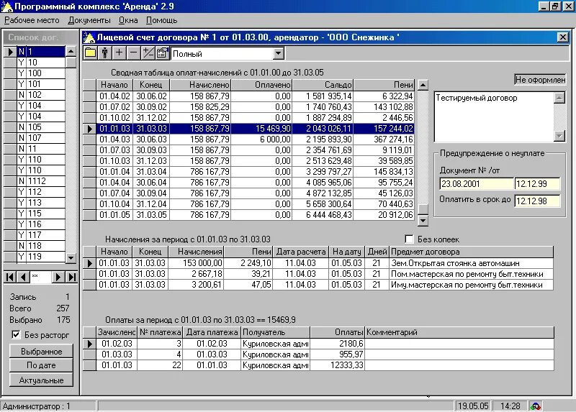Go to first record in navigator
This screenshot has width=576, height=412.
pos(10,277)
